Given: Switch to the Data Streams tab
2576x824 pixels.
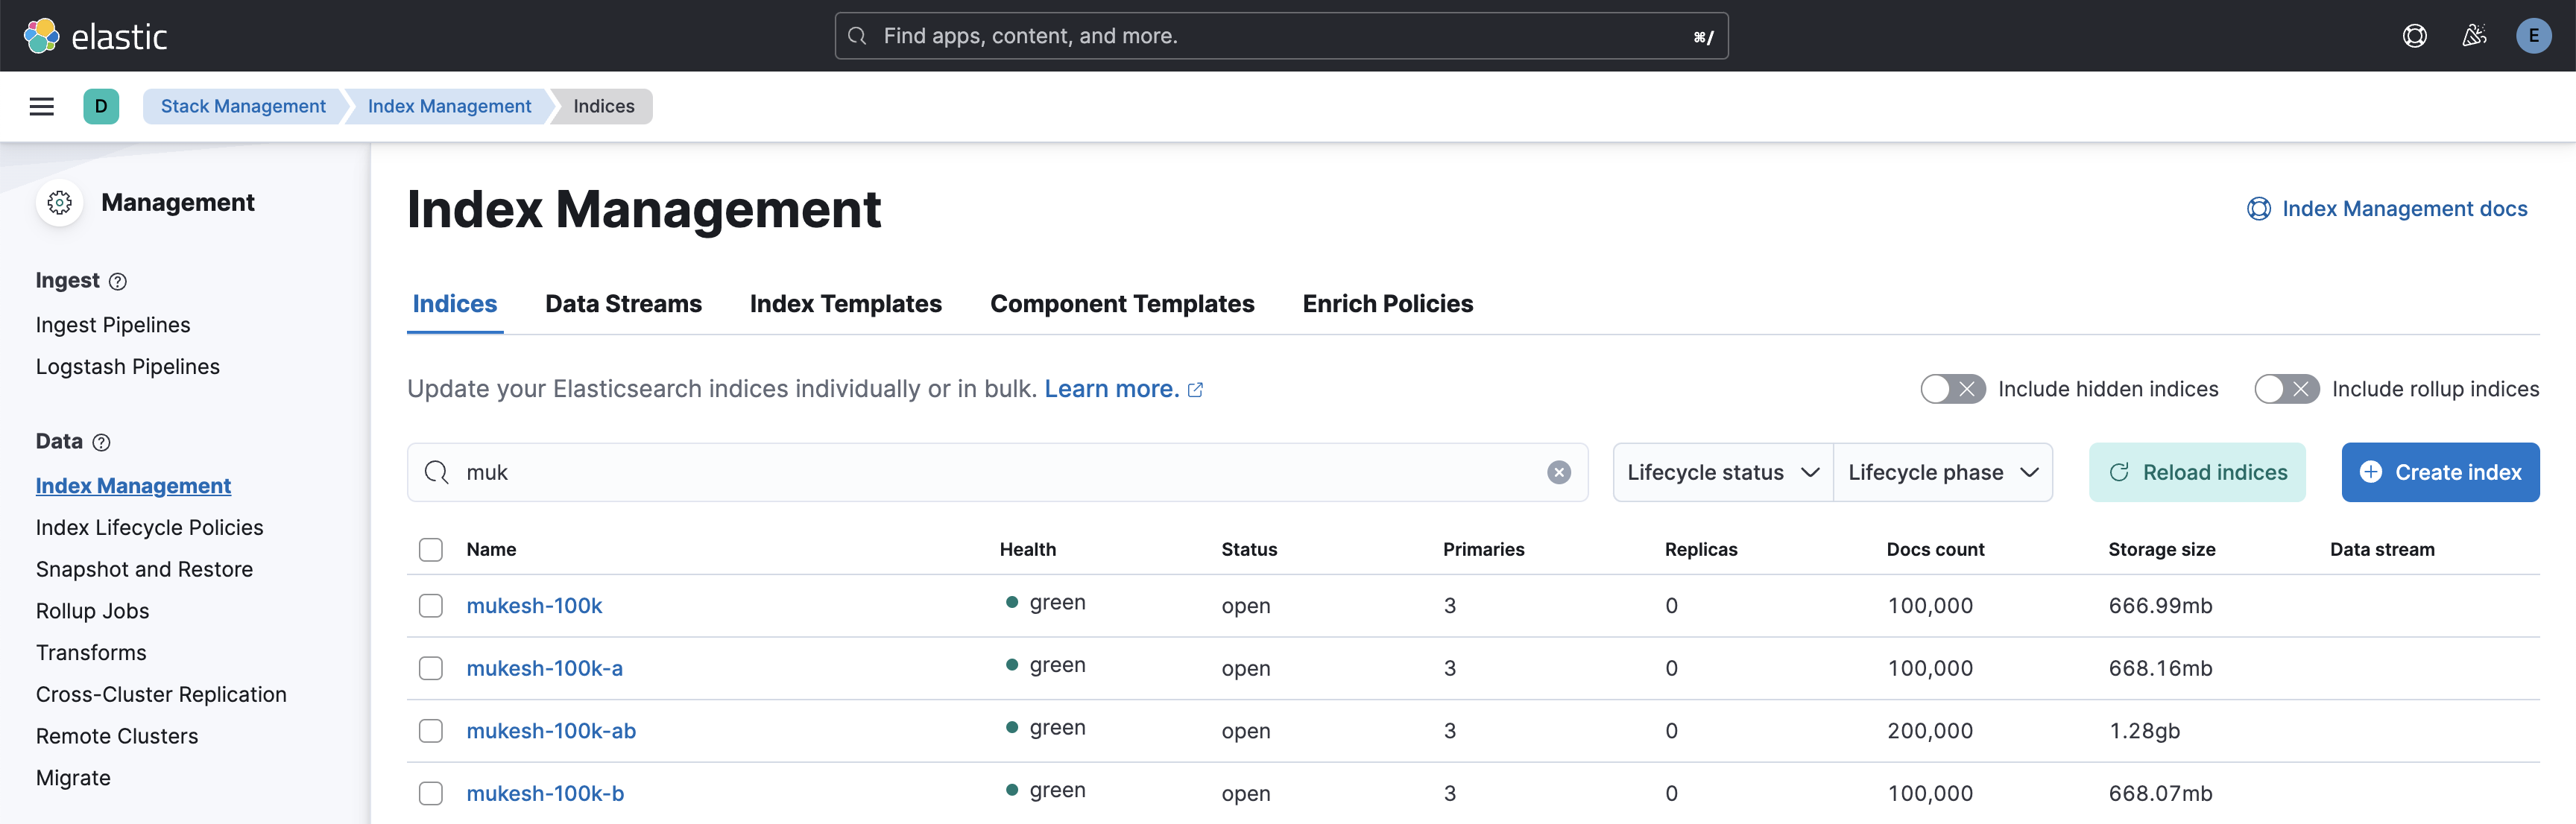Looking at the screenshot, I should pyautogui.click(x=623, y=304).
